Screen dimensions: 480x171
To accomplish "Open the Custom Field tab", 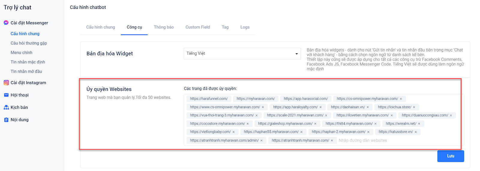I will pyautogui.click(x=197, y=27).
